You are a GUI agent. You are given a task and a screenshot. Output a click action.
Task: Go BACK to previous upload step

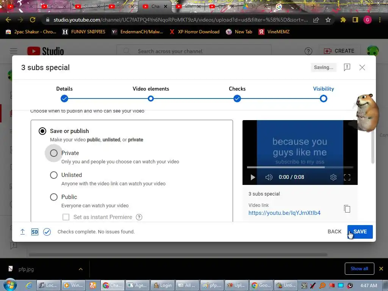click(334, 232)
